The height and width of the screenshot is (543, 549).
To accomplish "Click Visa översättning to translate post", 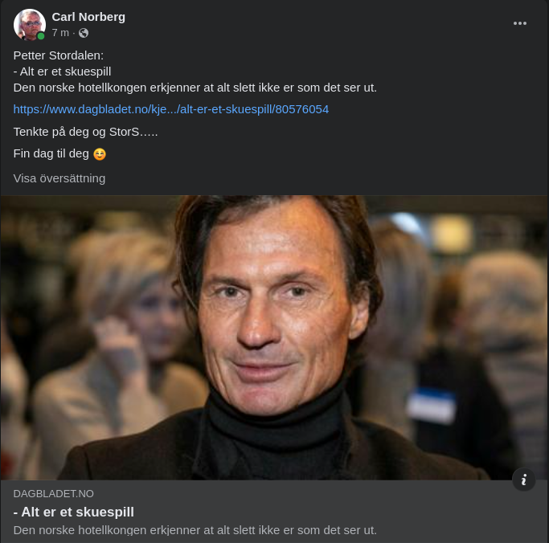I will [59, 178].
